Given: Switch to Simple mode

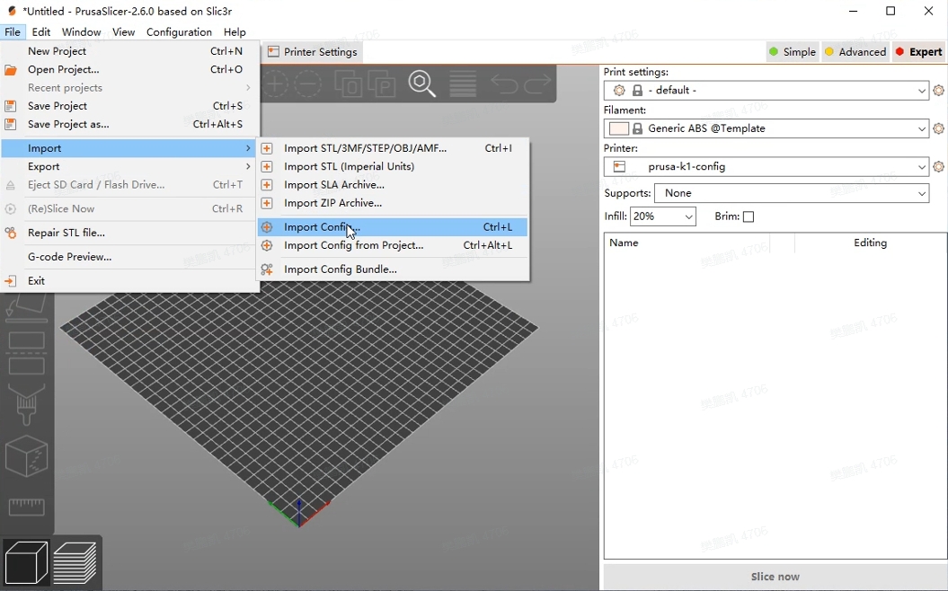Looking at the screenshot, I should (792, 52).
